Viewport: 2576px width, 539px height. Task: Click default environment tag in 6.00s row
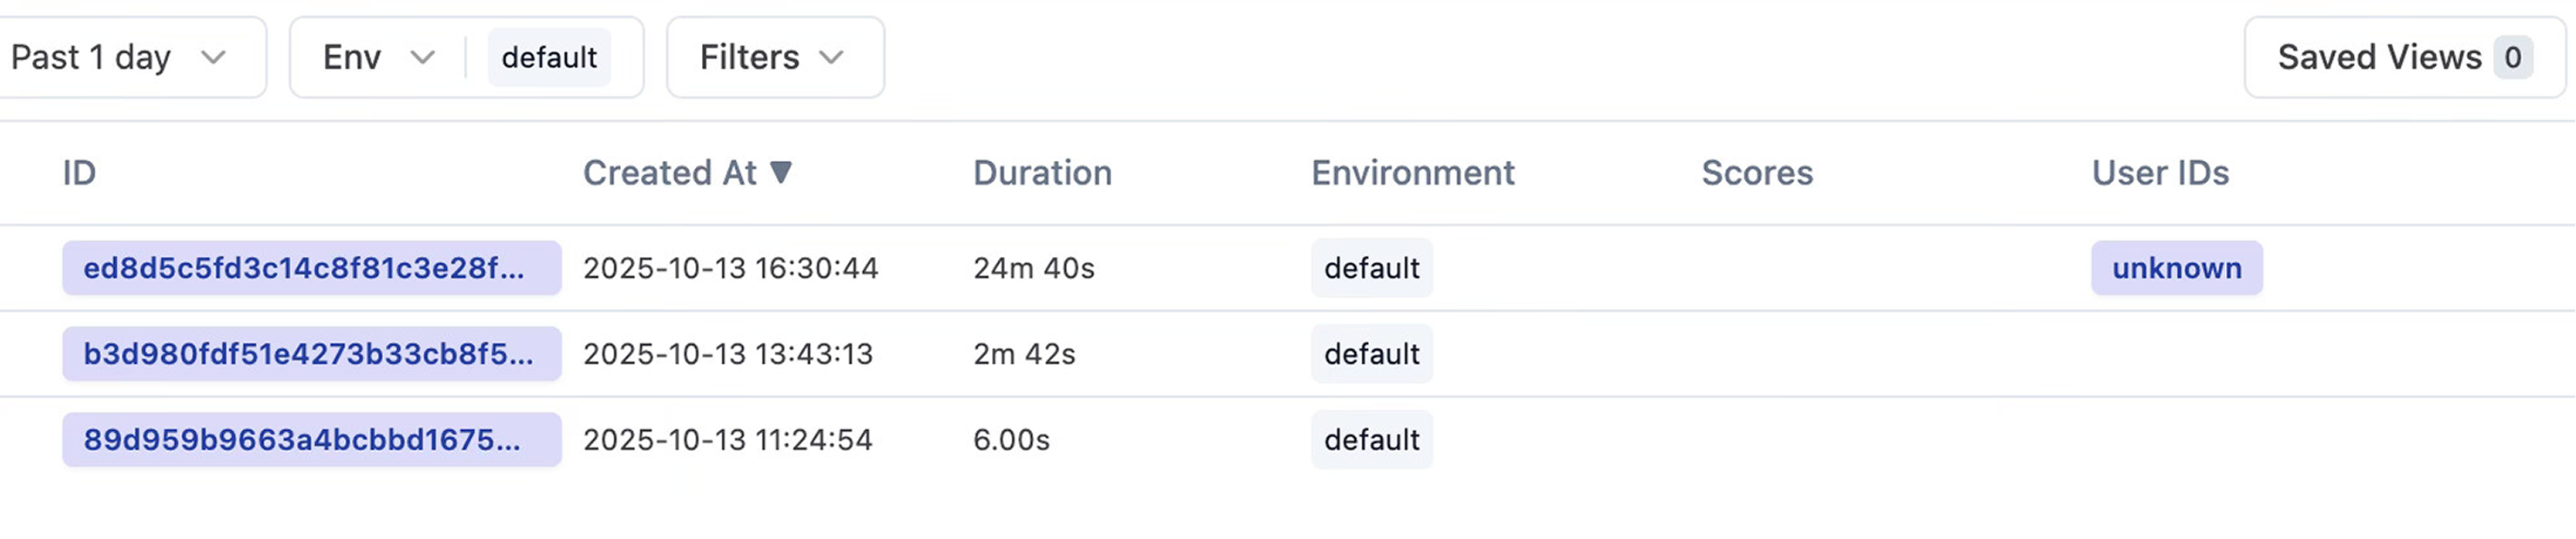coord(1371,440)
